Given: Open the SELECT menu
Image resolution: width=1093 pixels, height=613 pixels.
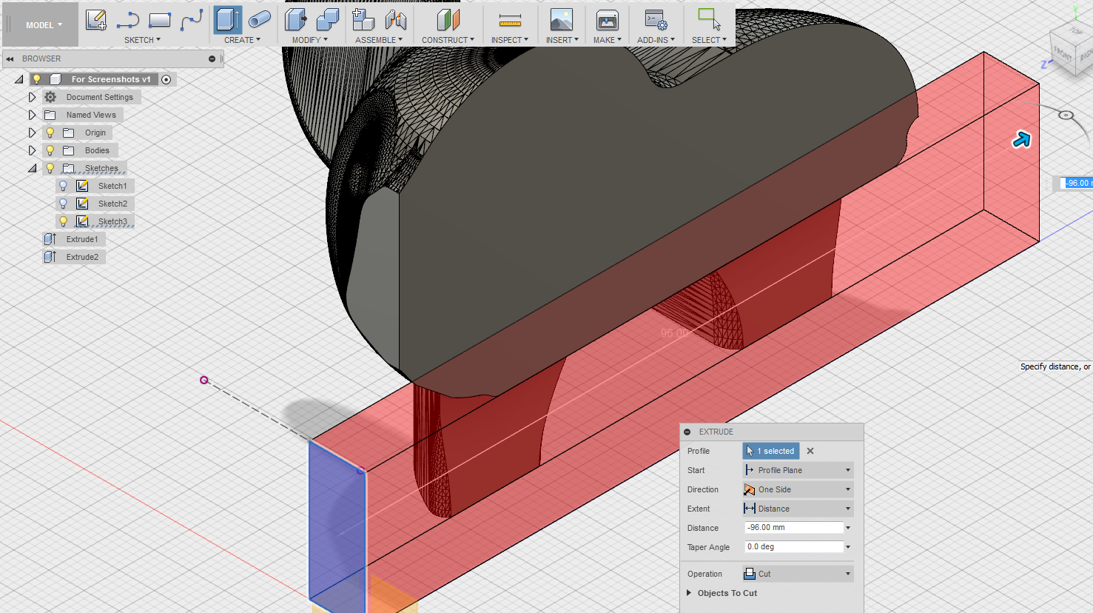Looking at the screenshot, I should [709, 40].
